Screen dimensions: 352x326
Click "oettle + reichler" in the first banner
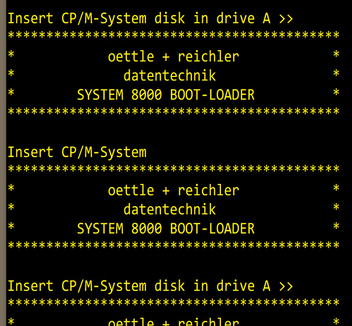click(173, 56)
